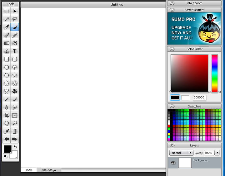
Task: Select the Line tool
Action: click(7, 99)
